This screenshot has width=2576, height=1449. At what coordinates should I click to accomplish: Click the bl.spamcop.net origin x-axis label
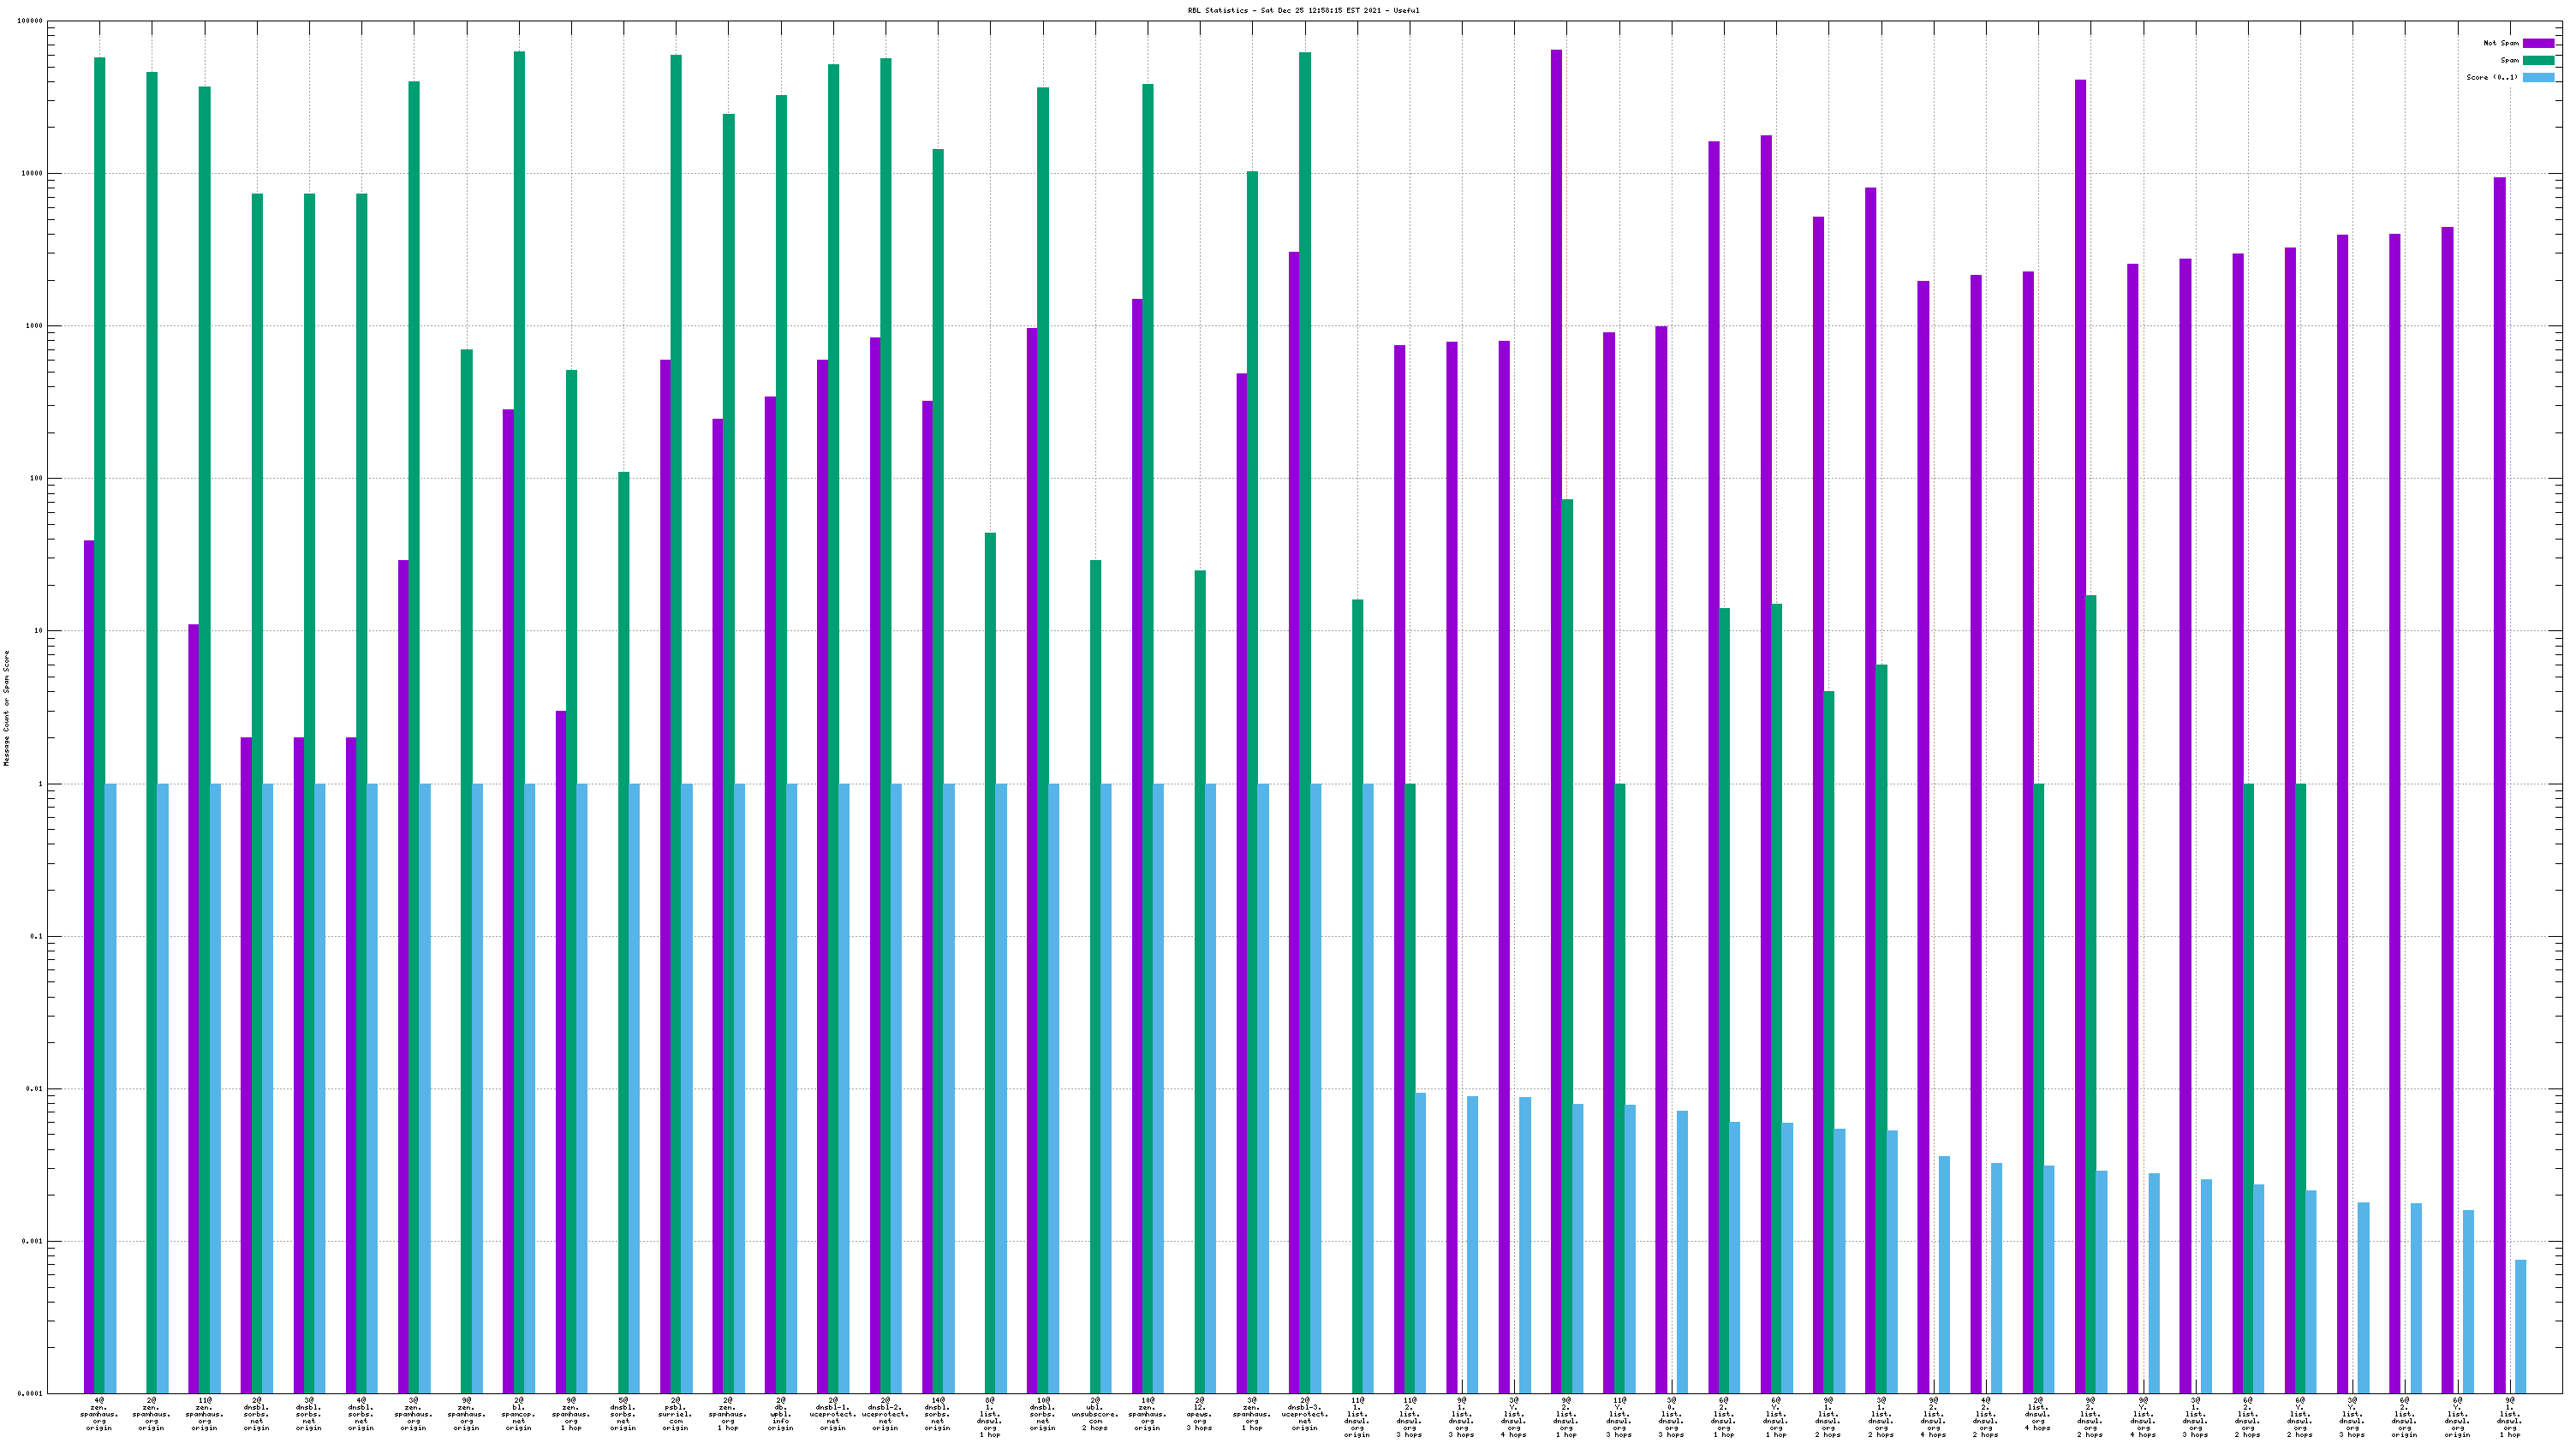[518, 1414]
